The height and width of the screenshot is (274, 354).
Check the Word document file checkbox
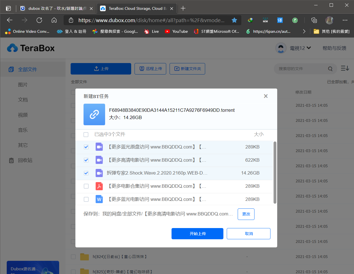point(86,199)
